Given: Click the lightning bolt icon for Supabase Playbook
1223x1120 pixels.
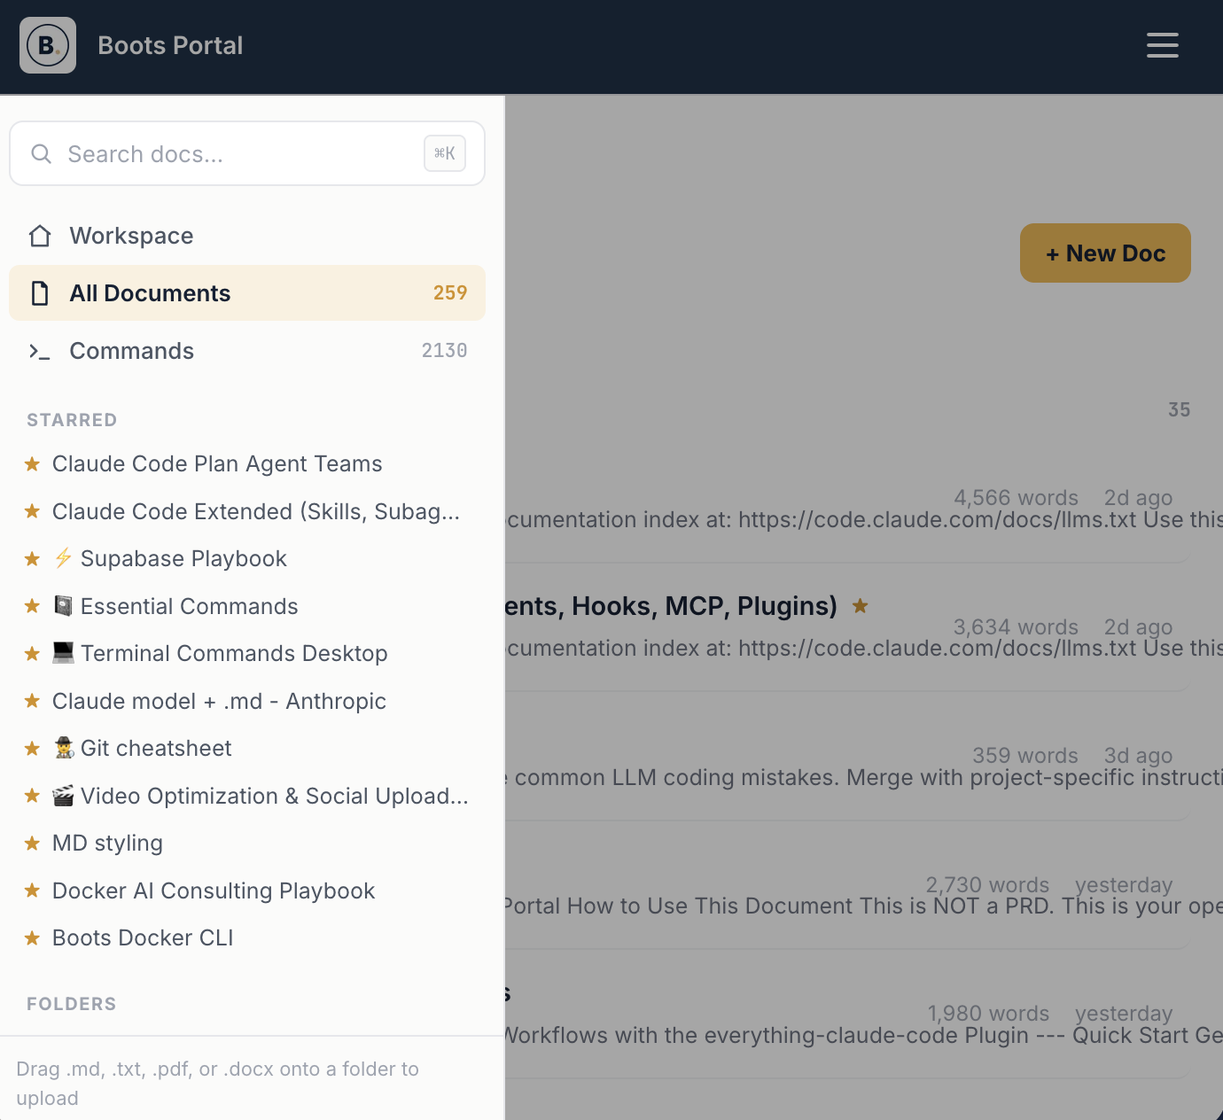Looking at the screenshot, I should (63, 558).
